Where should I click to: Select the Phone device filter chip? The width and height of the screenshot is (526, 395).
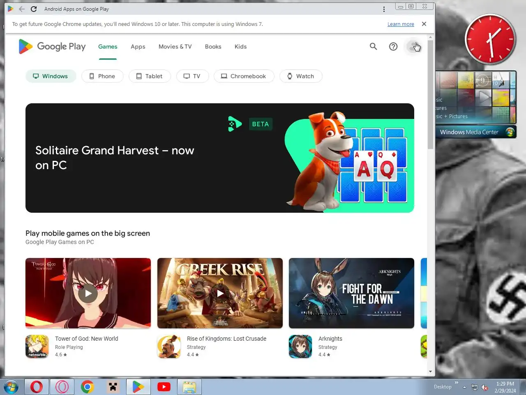(102, 76)
